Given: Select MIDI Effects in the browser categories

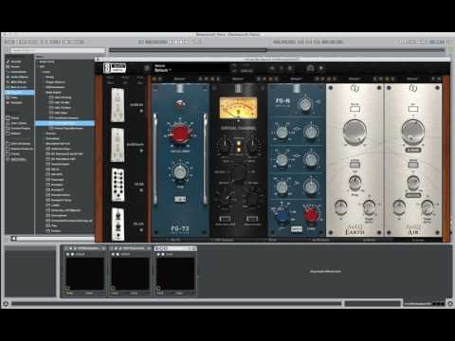Looking at the screenshot, I should pos(18,82).
